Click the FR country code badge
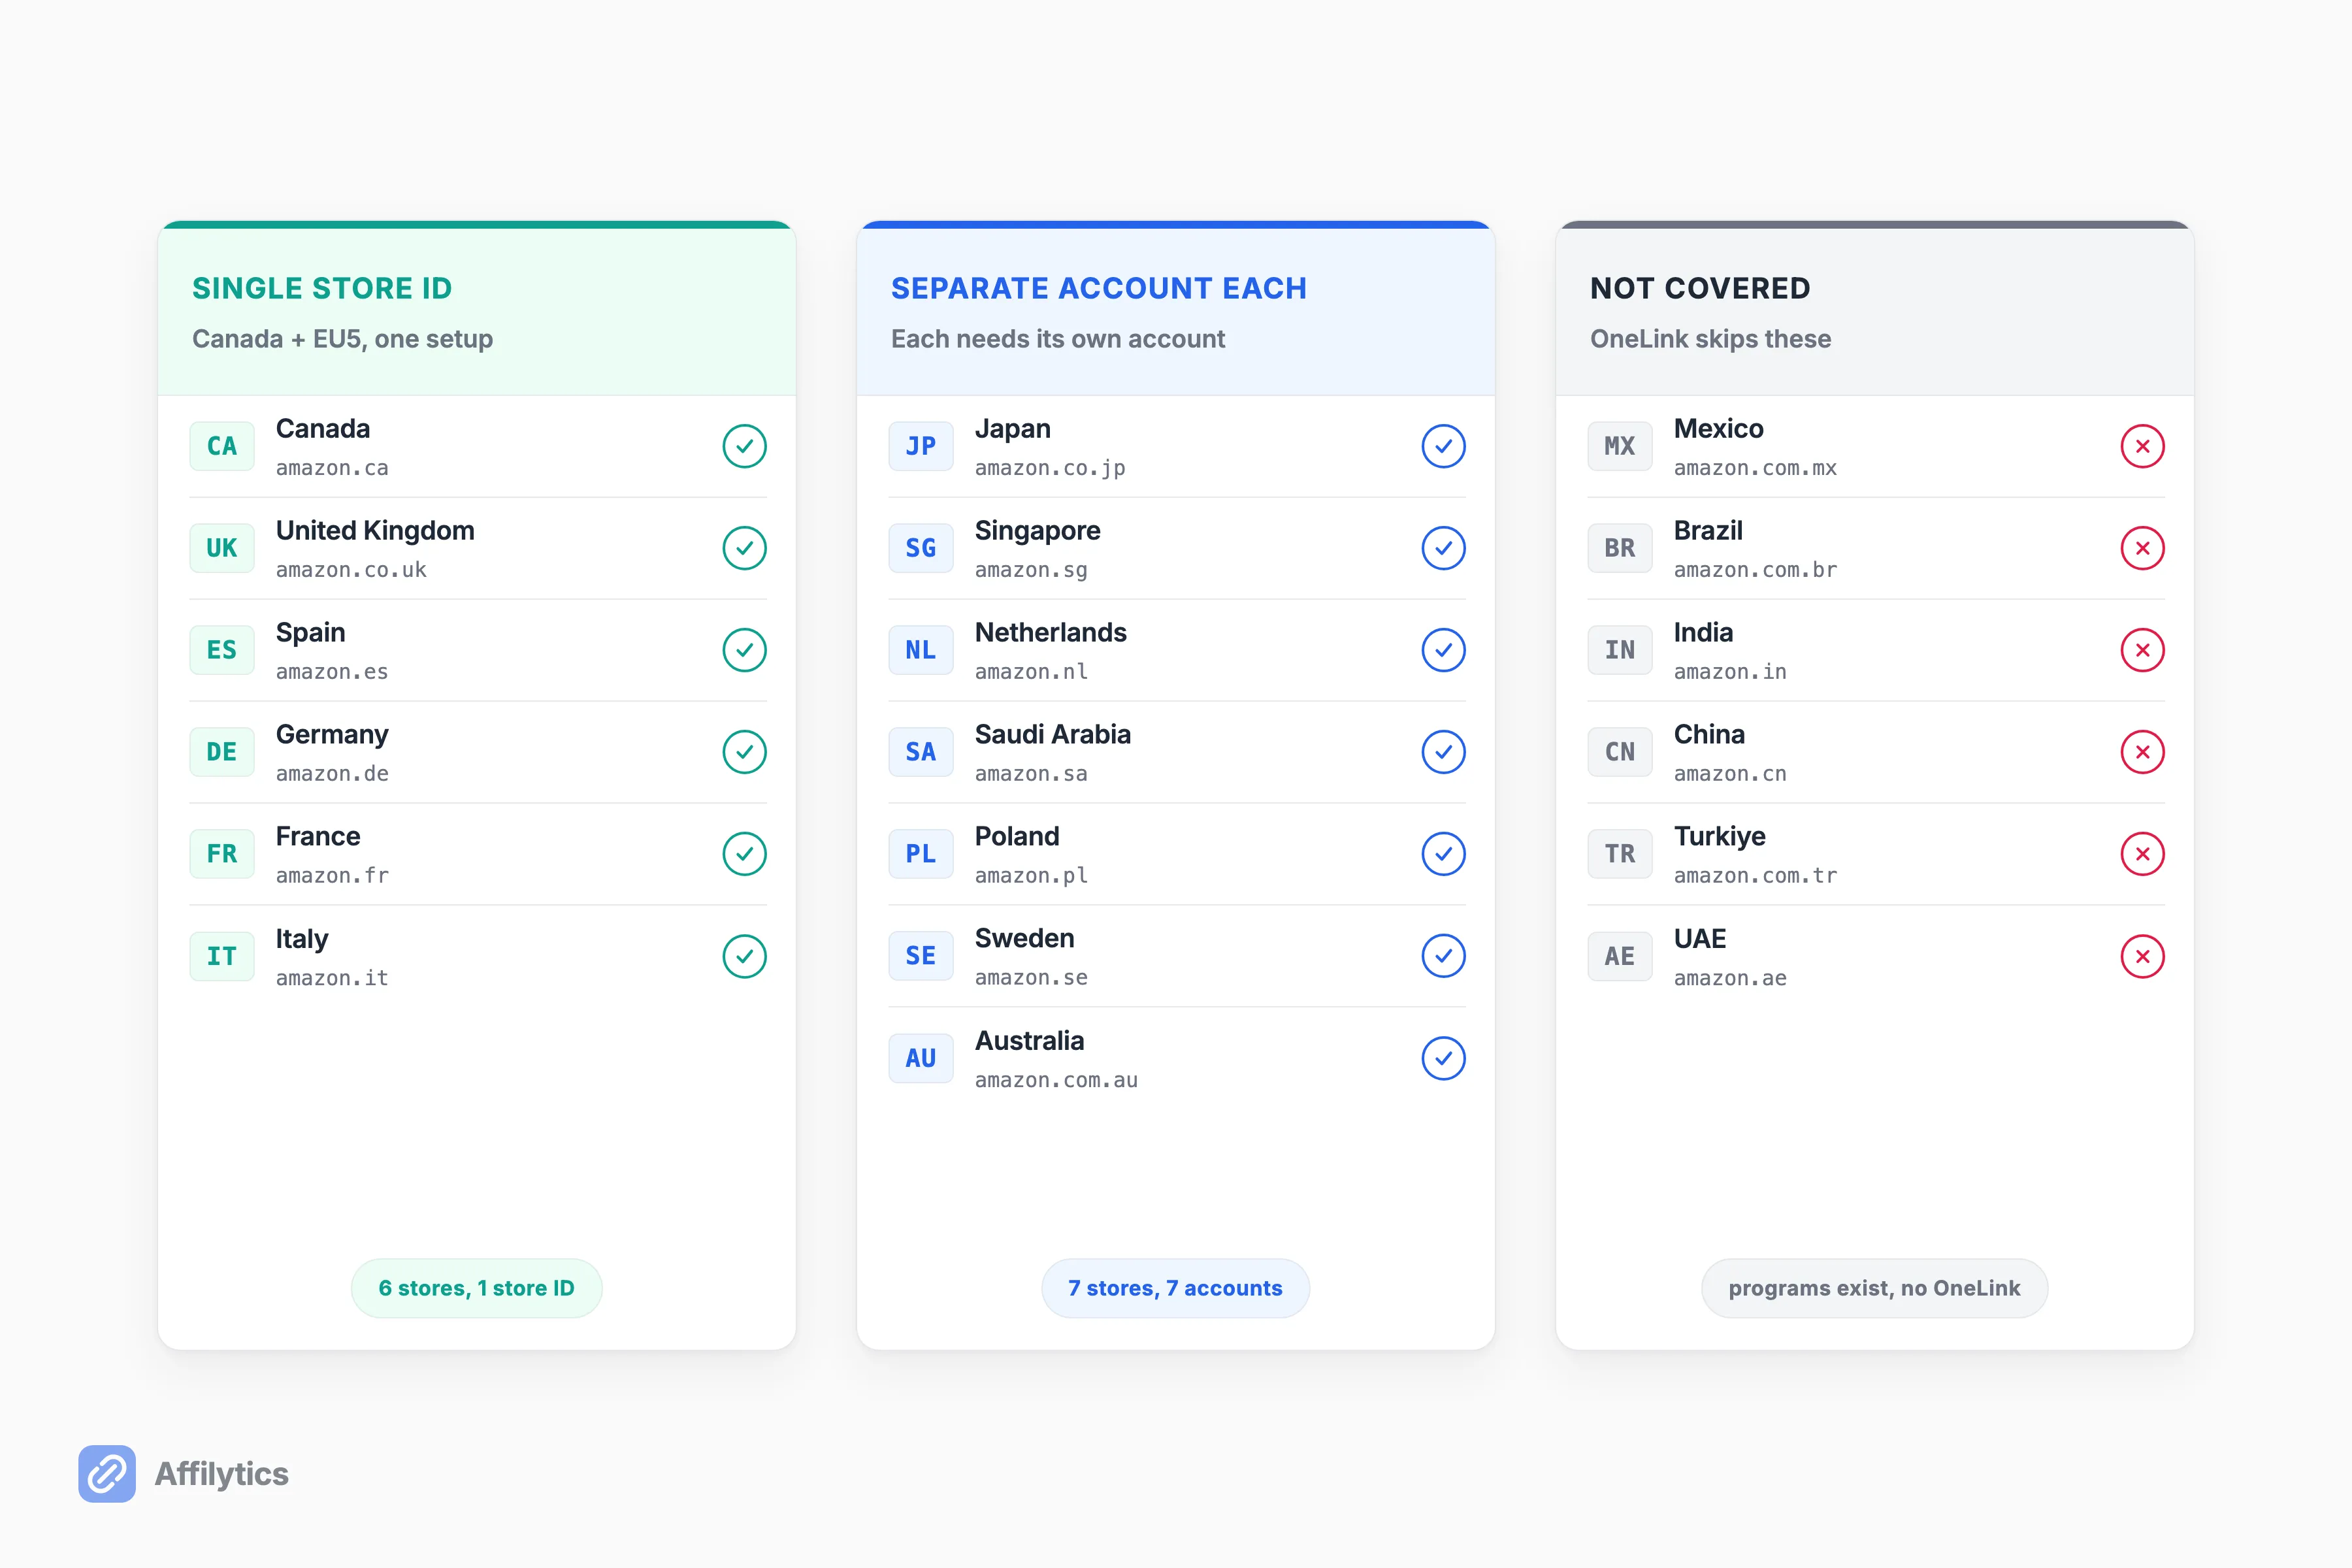Viewport: 2352px width, 1568px height. [222, 854]
